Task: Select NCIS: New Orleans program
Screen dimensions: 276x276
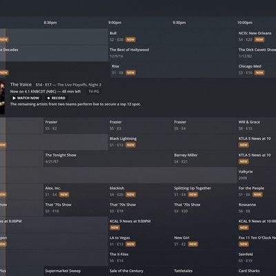Action: (x=257, y=37)
